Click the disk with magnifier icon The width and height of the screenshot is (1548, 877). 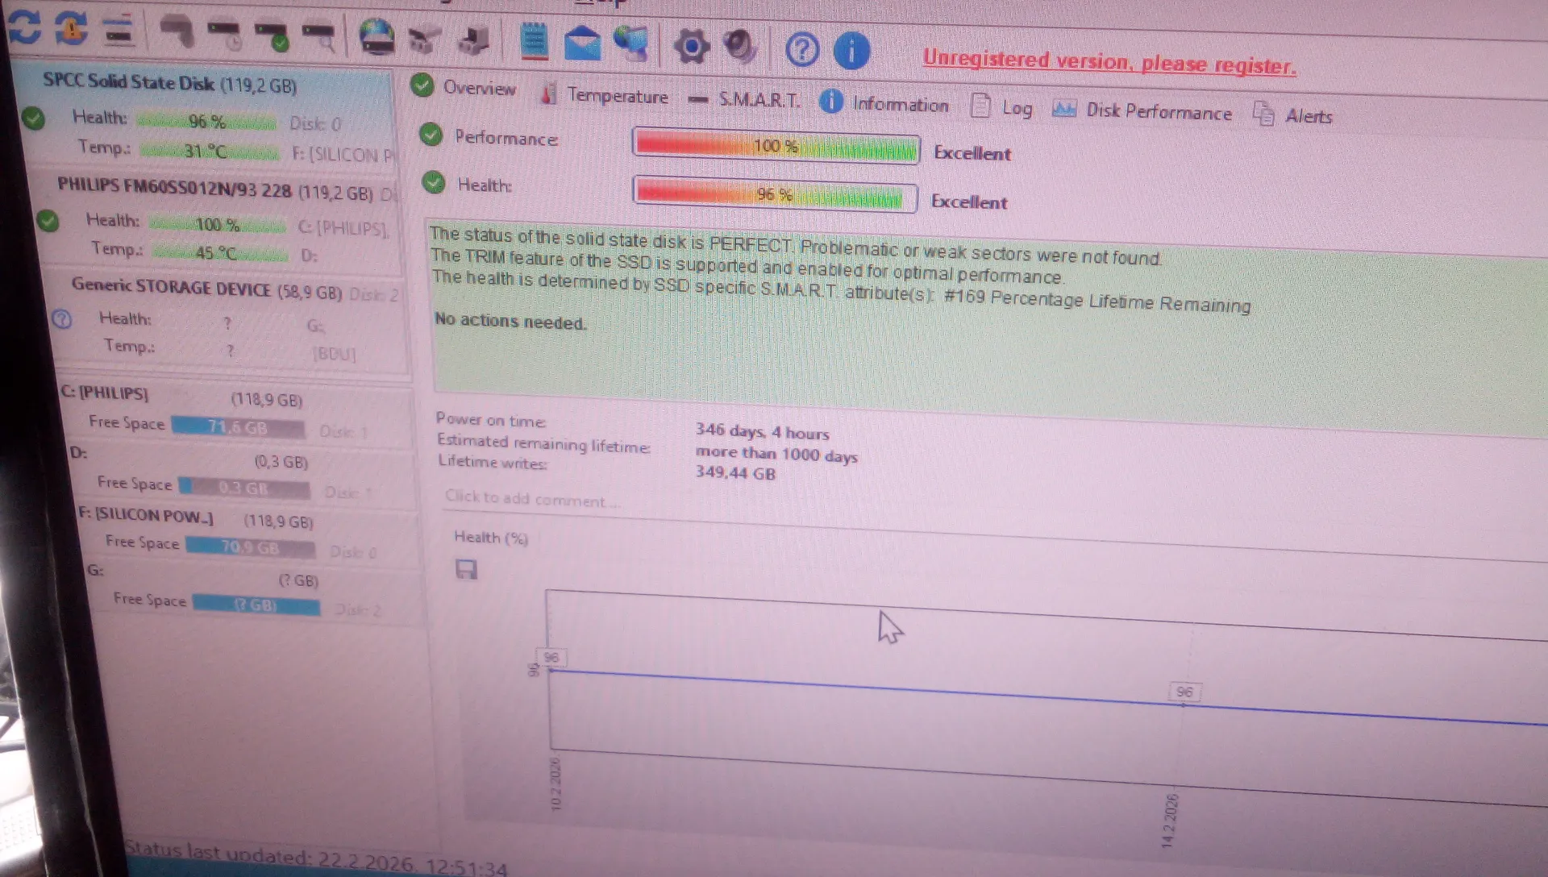tap(319, 36)
